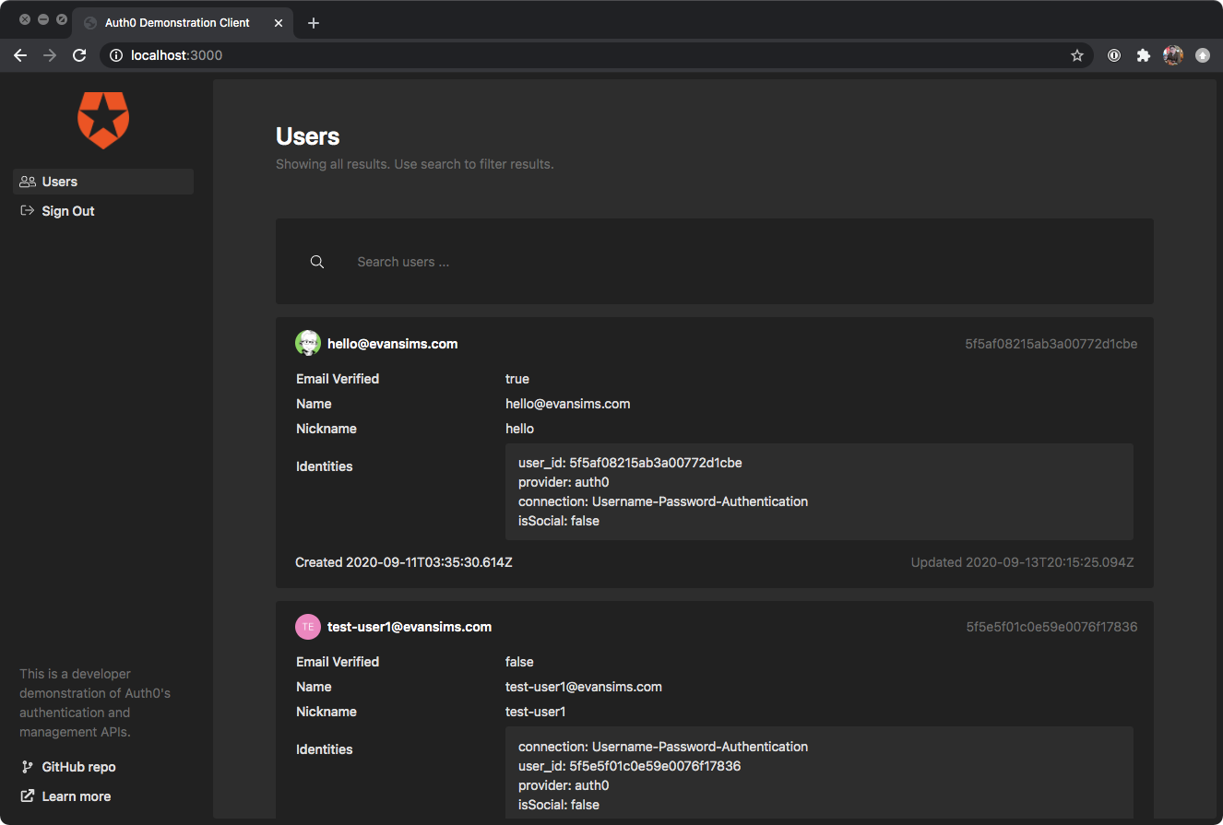This screenshot has height=825, width=1223.
Task: Click the 1Password extension icon
Action: click(1114, 55)
